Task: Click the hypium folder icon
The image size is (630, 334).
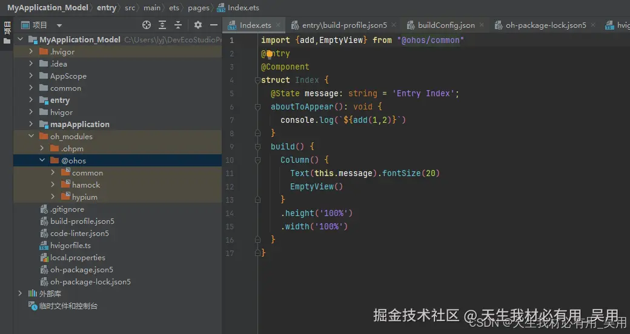Action: click(65, 197)
